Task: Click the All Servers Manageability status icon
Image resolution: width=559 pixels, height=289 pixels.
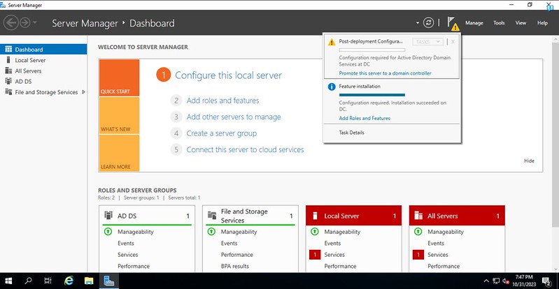Action: click(x=418, y=232)
